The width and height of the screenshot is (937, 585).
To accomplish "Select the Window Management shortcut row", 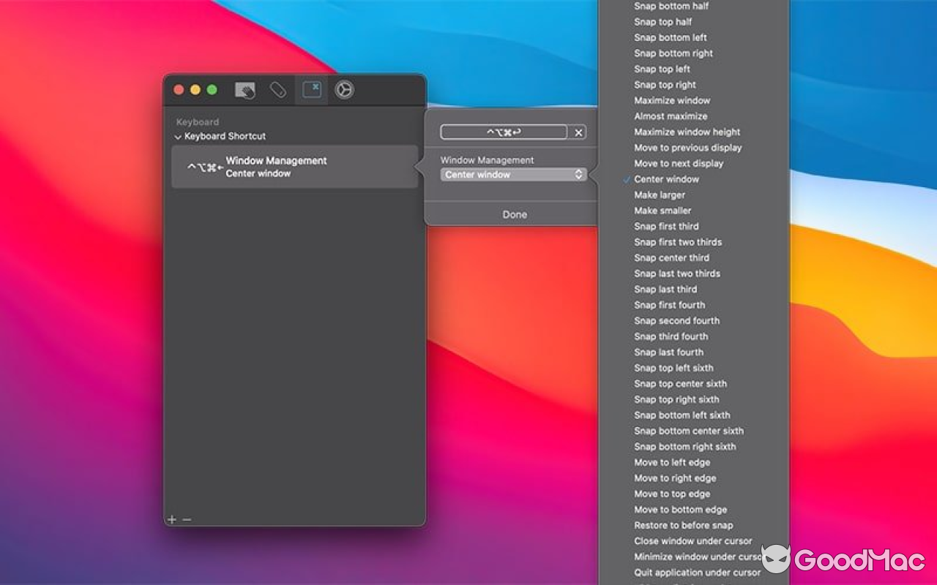I will click(293, 166).
